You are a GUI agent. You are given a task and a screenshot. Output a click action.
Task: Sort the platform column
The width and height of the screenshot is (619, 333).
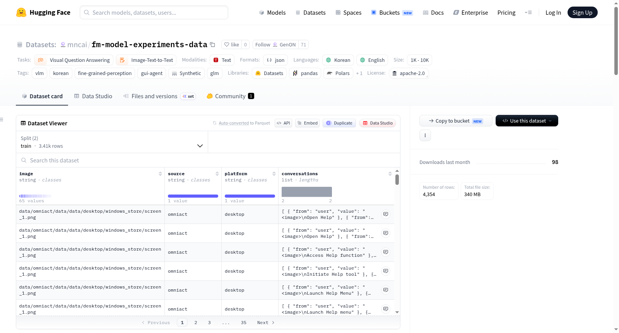click(x=274, y=174)
